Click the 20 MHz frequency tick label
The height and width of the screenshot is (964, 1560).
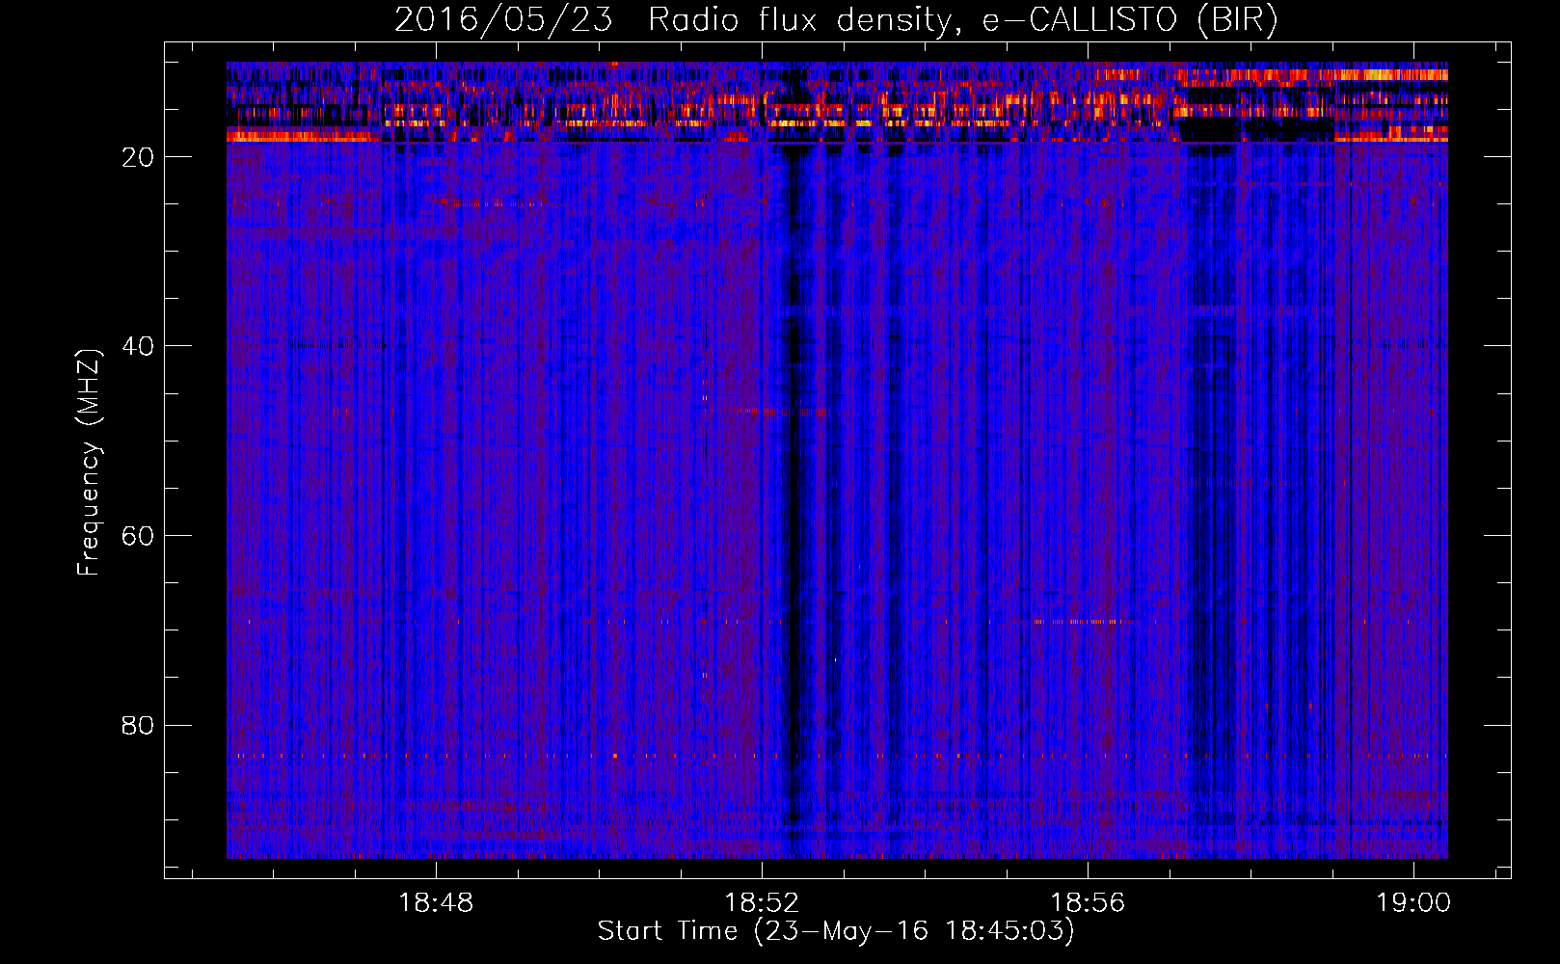[x=138, y=157]
